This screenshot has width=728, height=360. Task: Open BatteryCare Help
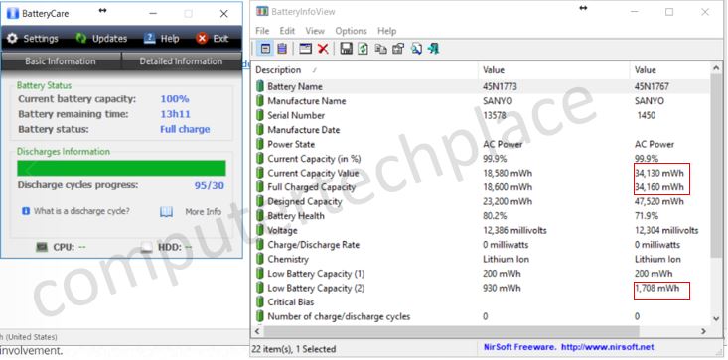click(149, 38)
